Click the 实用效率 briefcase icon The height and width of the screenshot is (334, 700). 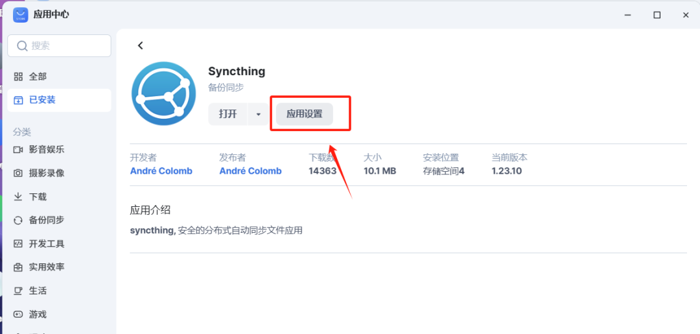18,267
